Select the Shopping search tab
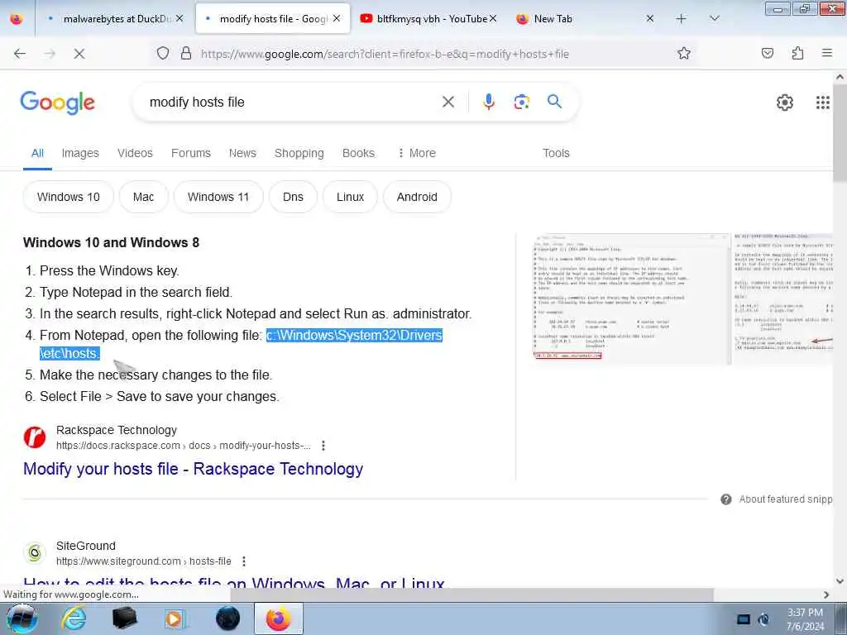 coord(299,153)
